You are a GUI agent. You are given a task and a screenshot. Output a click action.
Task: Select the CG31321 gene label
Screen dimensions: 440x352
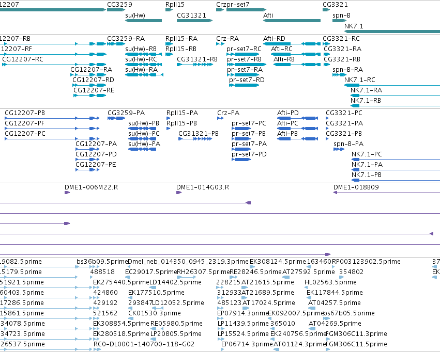pyautogui.click(x=191, y=15)
